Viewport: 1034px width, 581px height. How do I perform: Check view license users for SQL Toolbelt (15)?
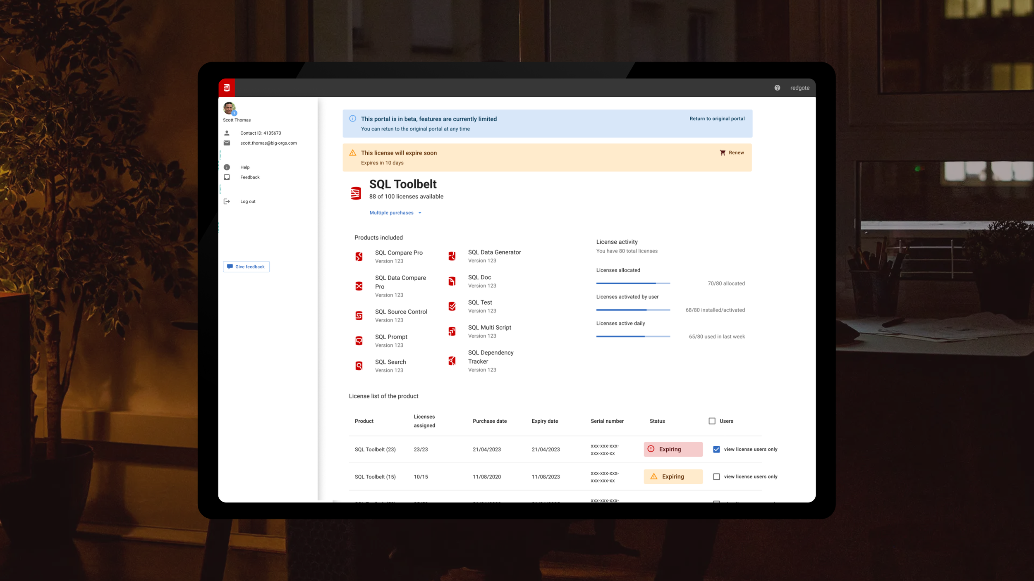click(716, 476)
